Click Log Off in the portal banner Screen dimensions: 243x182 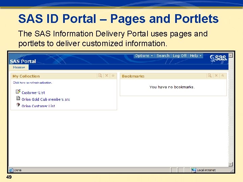click(x=180, y=56)
